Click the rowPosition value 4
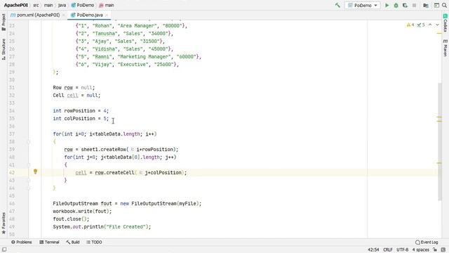Viewport: 449px width, 253px height. pyautogui.click(x=105, y=111)
